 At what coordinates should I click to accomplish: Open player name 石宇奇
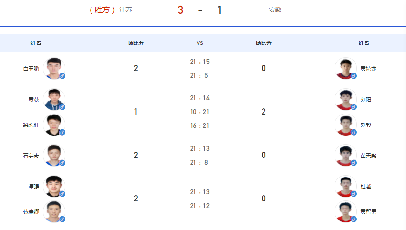pos(31,156)
